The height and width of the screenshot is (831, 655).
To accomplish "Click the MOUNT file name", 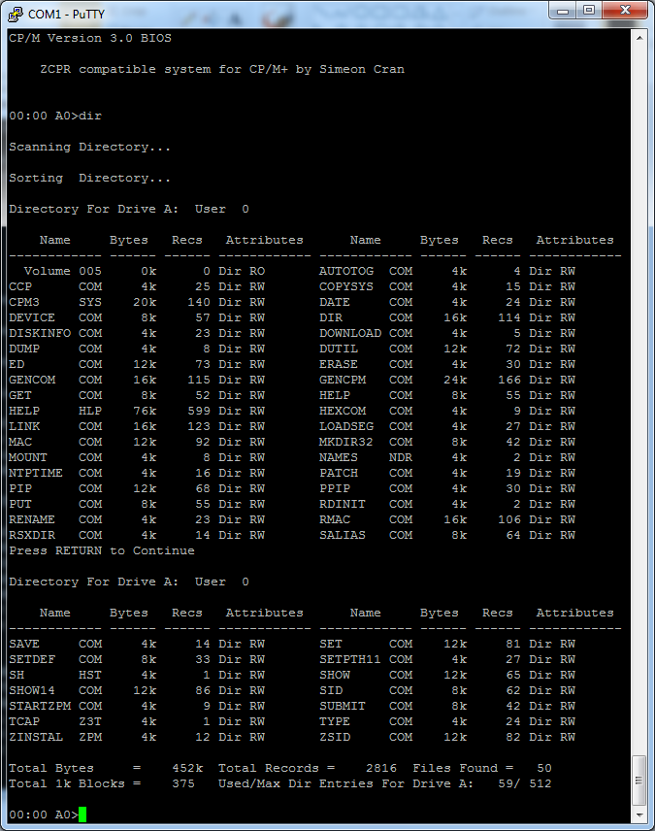I will [28, 457].
